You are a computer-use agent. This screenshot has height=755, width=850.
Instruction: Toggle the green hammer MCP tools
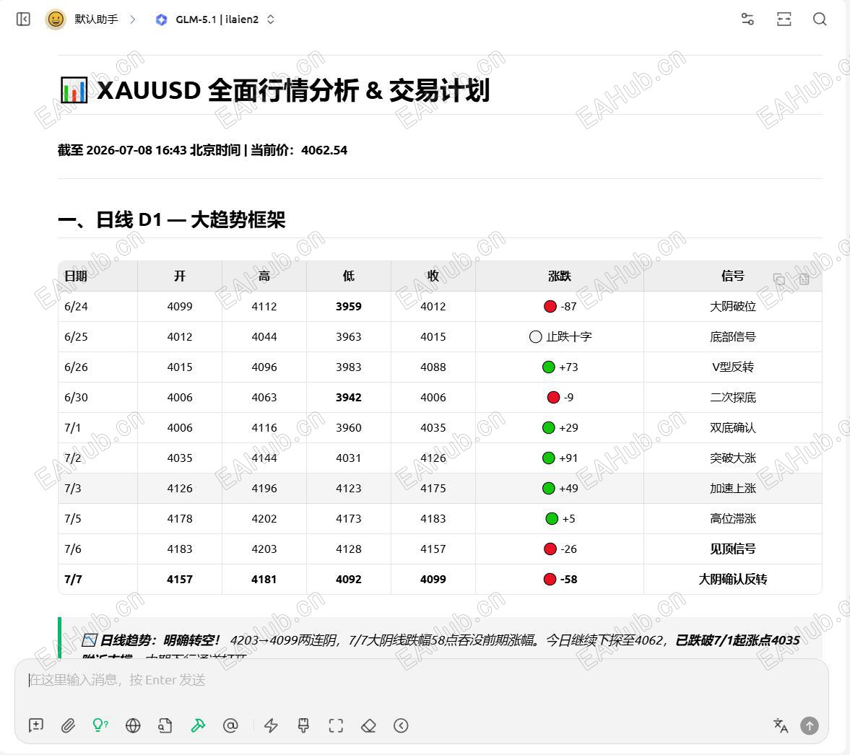(198, 725)
